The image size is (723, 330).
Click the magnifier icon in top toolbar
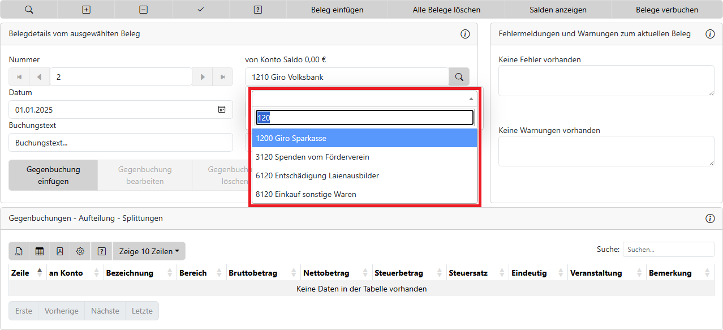point(29,10)
